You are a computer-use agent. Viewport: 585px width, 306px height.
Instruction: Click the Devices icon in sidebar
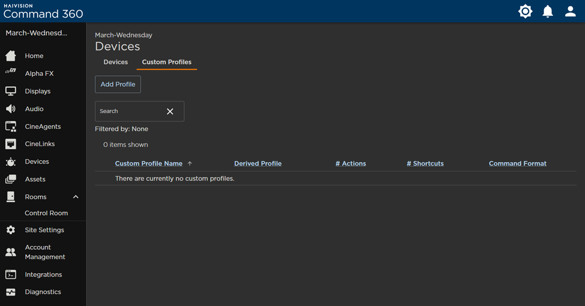point(11,161)
